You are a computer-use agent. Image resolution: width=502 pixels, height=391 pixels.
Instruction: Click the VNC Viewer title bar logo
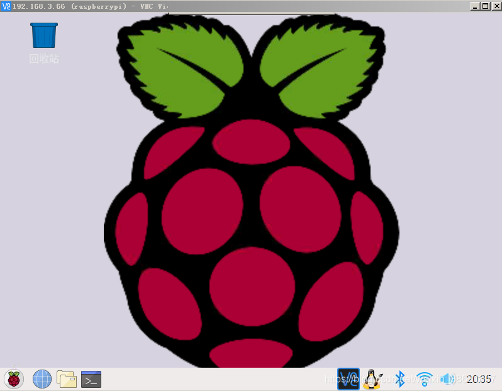point(6,6)
